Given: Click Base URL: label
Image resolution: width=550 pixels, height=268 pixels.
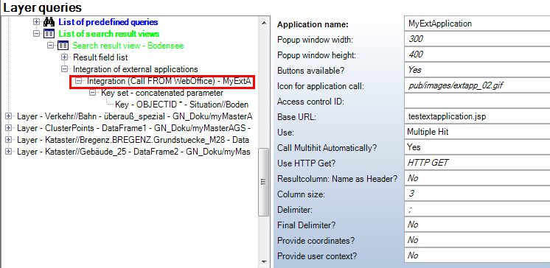Looking at the screenshot, I should 296,117.
